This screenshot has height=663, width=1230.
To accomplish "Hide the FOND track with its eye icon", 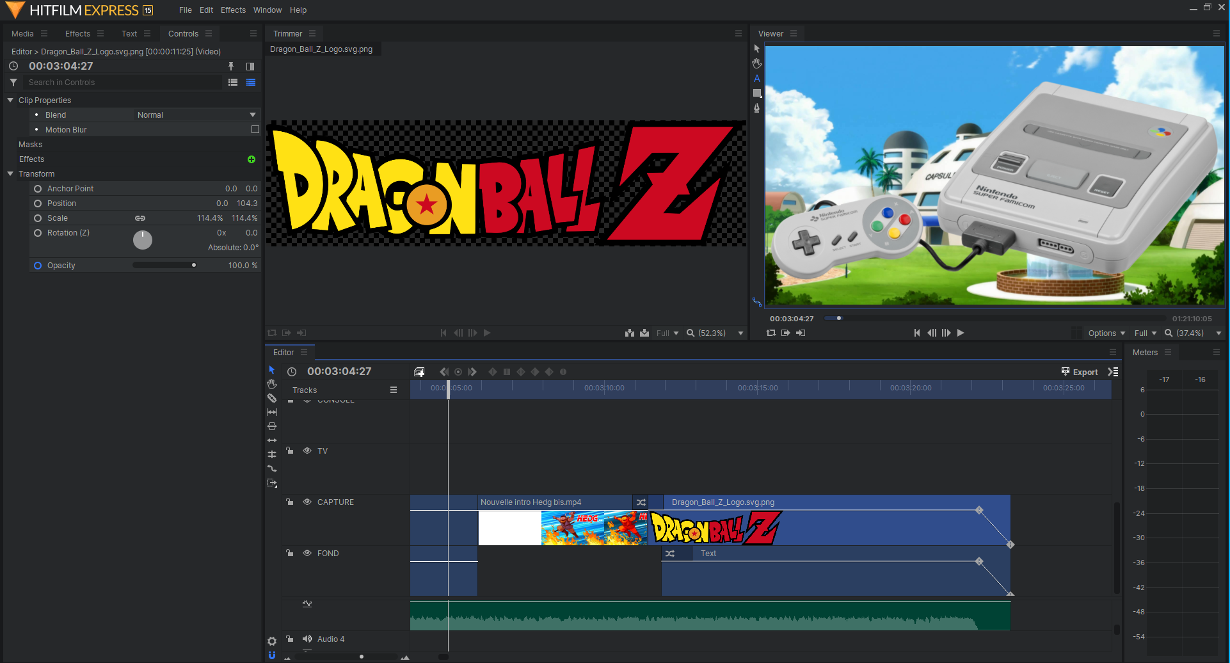I will click(307, 553).
